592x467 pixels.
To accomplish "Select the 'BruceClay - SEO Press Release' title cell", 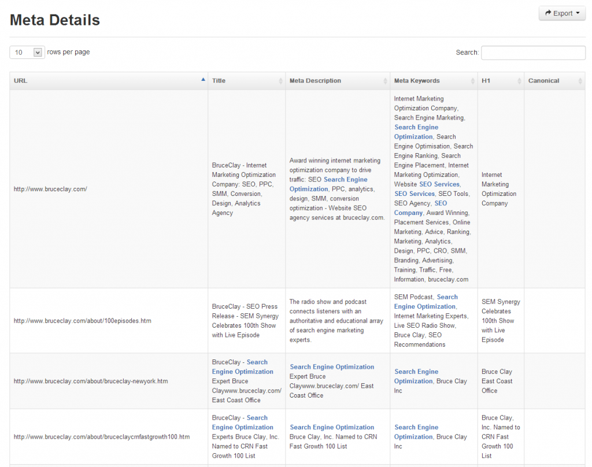I will pyautogui.click(x=246, y=321).
